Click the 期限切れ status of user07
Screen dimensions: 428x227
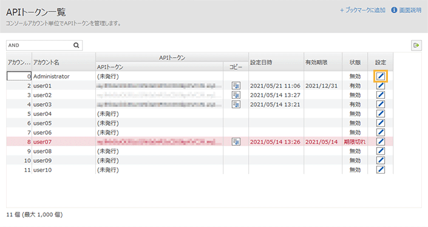[x=355, y=141]
